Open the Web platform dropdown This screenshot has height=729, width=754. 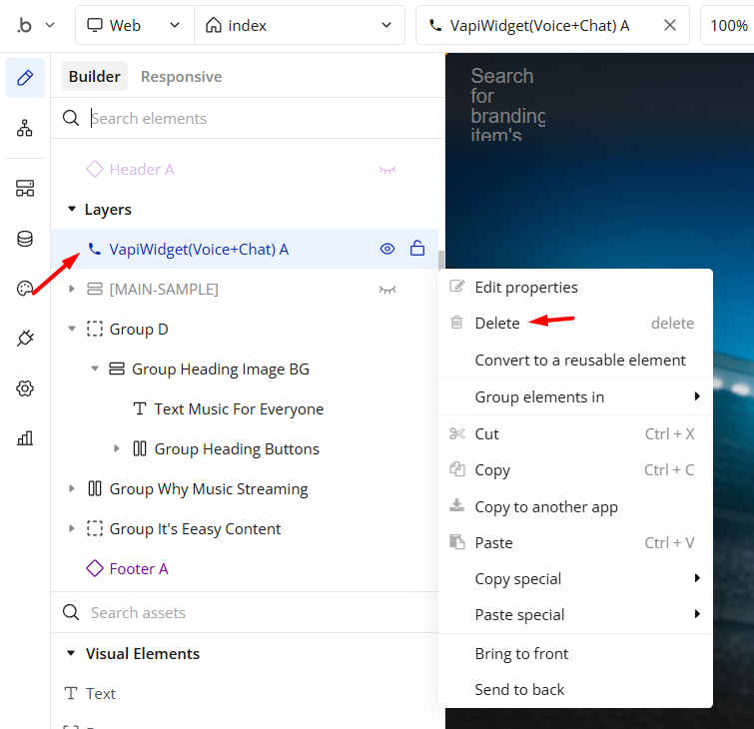click(x=135, y=25)
